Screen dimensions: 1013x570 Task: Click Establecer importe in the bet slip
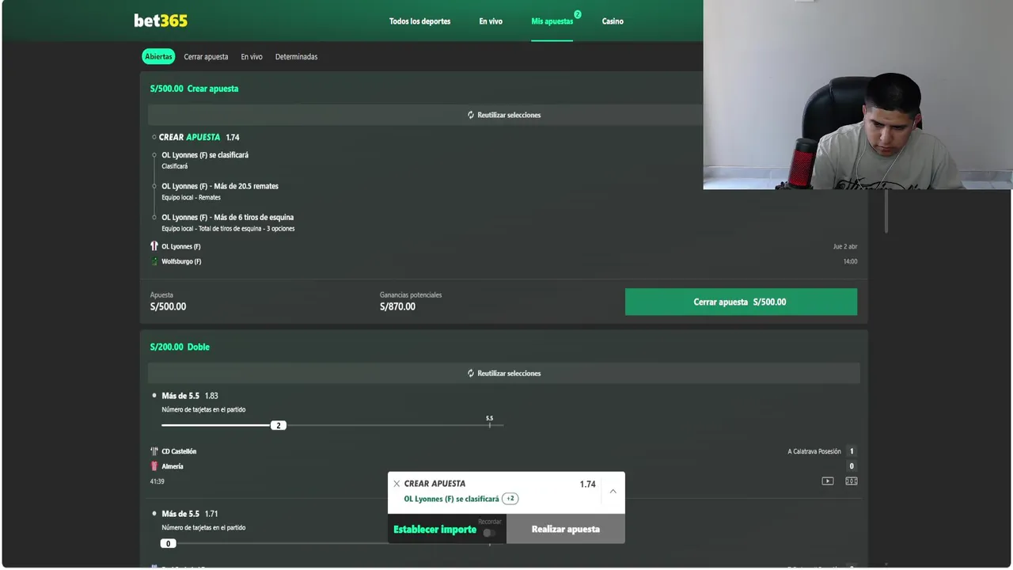pos(434,529)
